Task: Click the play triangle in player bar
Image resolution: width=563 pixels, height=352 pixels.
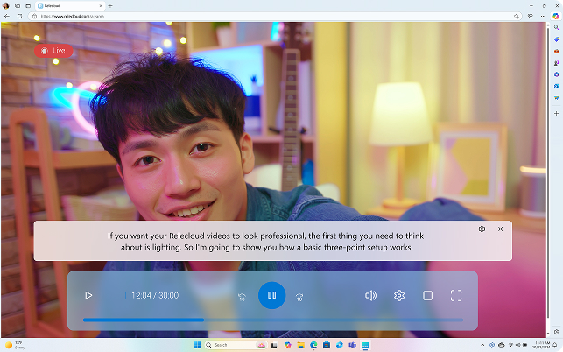Action: click(x=88, y=295)
